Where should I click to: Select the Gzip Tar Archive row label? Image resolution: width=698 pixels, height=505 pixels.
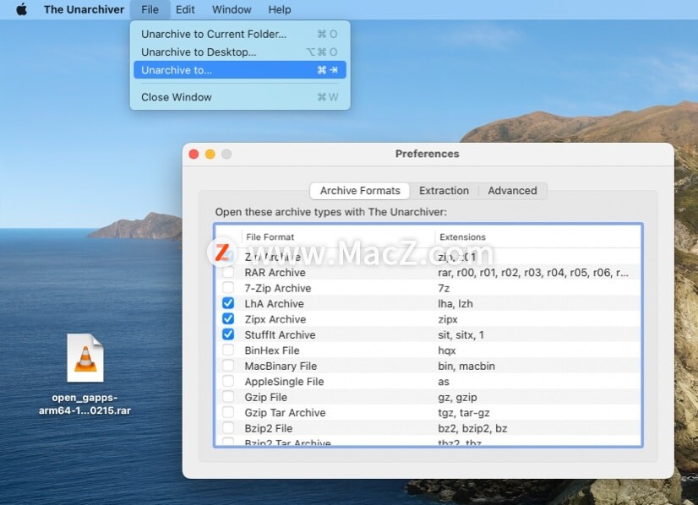(x=285, y=412)
